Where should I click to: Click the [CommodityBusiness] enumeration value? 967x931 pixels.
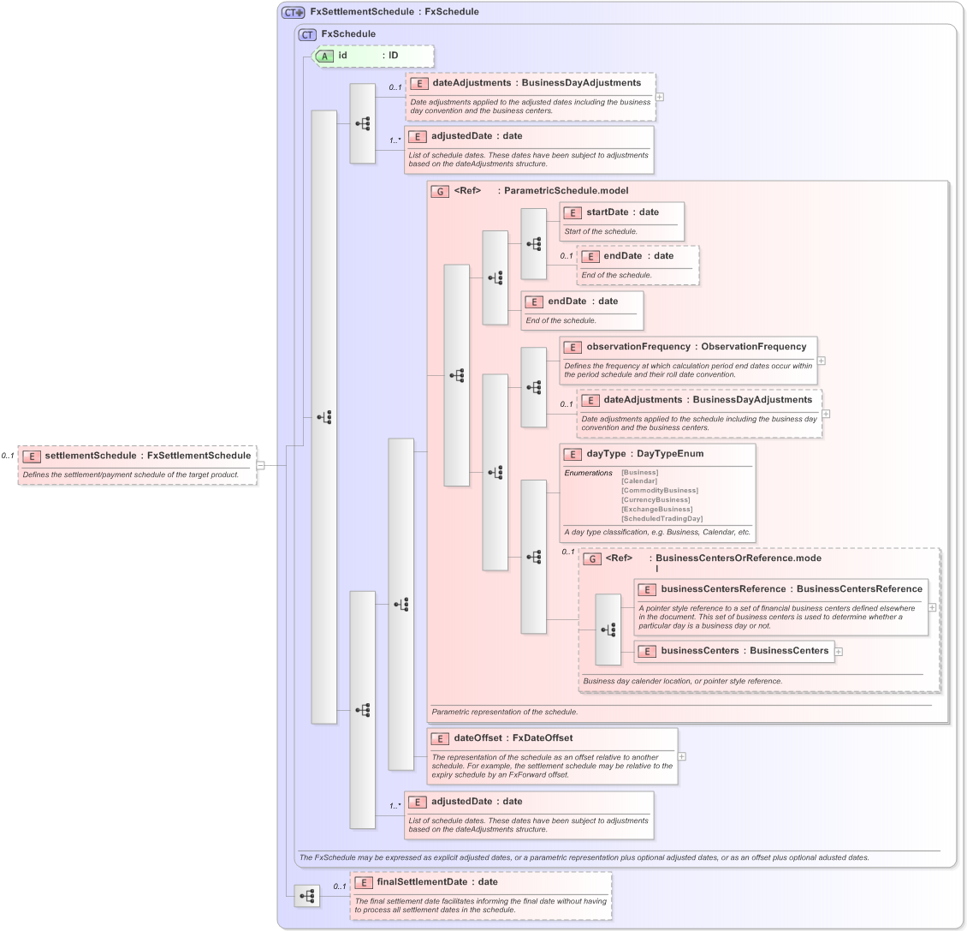click(659, 490)
